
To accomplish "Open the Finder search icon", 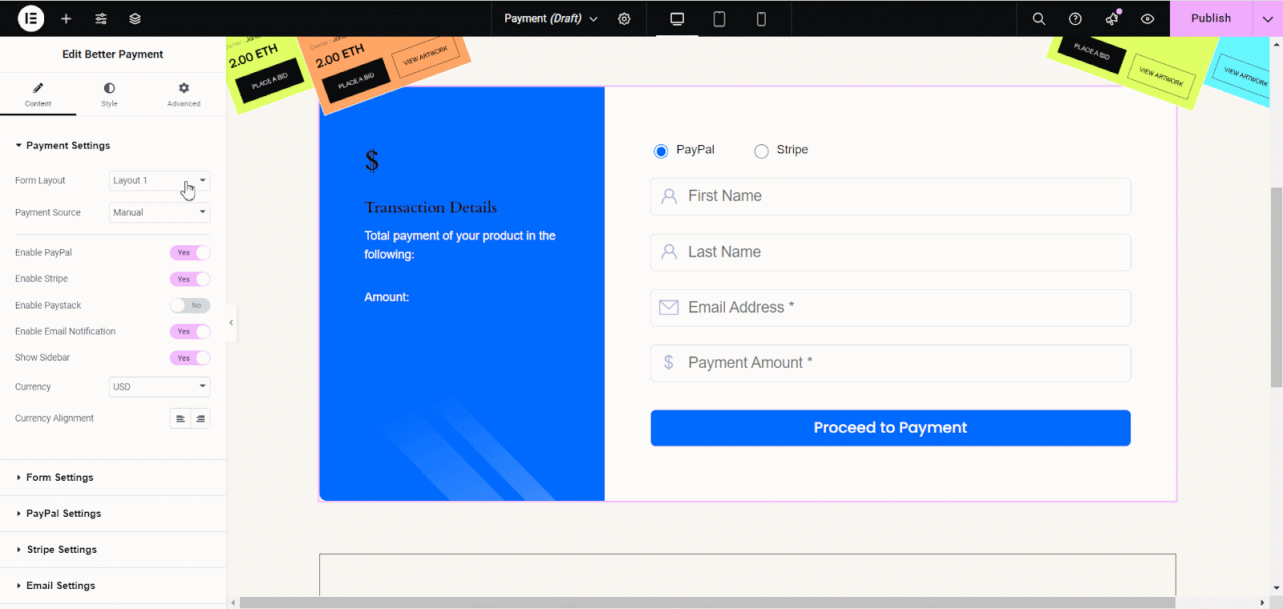I will coord(1038,18).
